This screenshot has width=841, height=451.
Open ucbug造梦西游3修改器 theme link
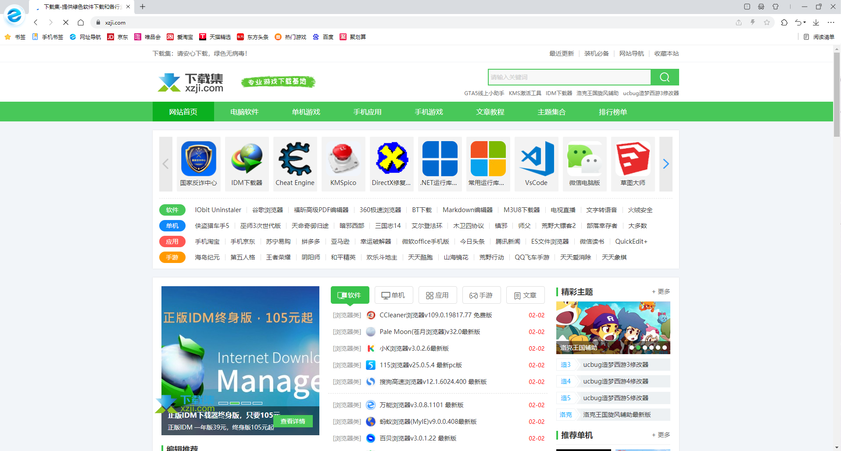click(x=616, y=365)
